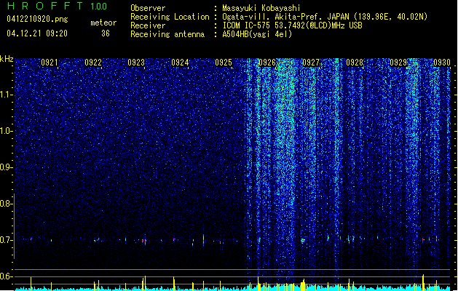
Task: Click antenna text A504HB(yagi 4el)
Action: tap(257, 34)
